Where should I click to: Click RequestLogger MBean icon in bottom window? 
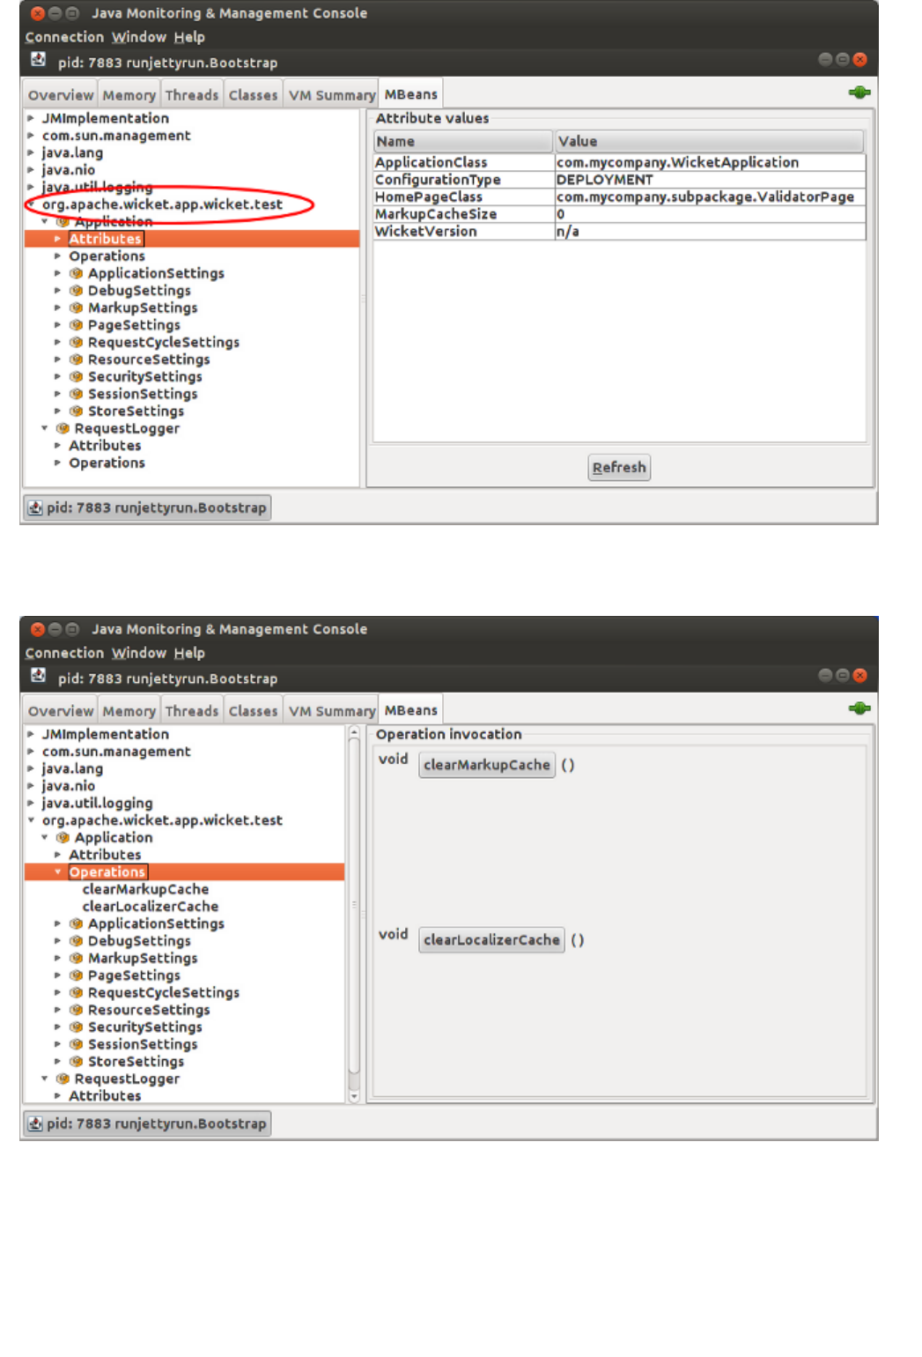[63, 1079]
